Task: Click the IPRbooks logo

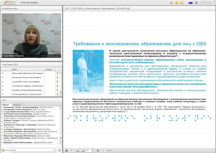Action: (x=9, y=3)
